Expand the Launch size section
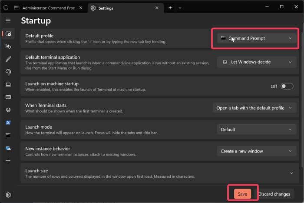 tap(159, 173)
